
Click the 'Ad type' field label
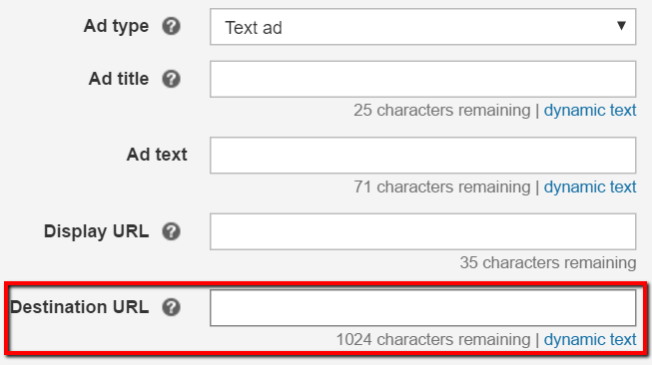(x=116, y=27)
